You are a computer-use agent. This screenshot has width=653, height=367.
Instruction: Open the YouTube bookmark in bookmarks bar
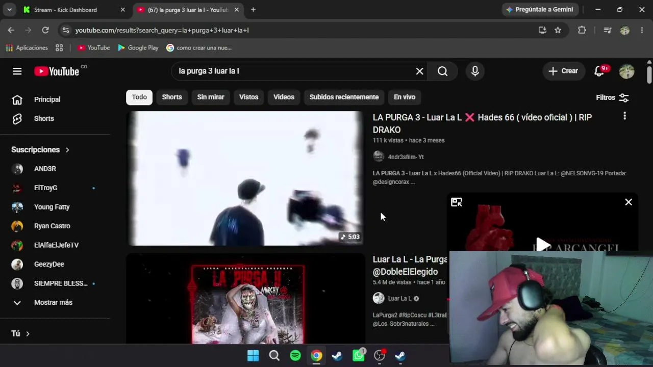click(x=93, y=48)
